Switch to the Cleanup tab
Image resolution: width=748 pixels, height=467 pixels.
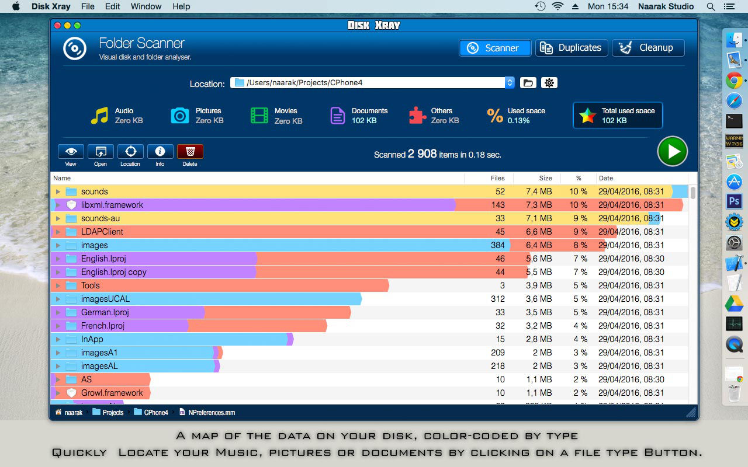pyautogui.click(x=648, y=48)
